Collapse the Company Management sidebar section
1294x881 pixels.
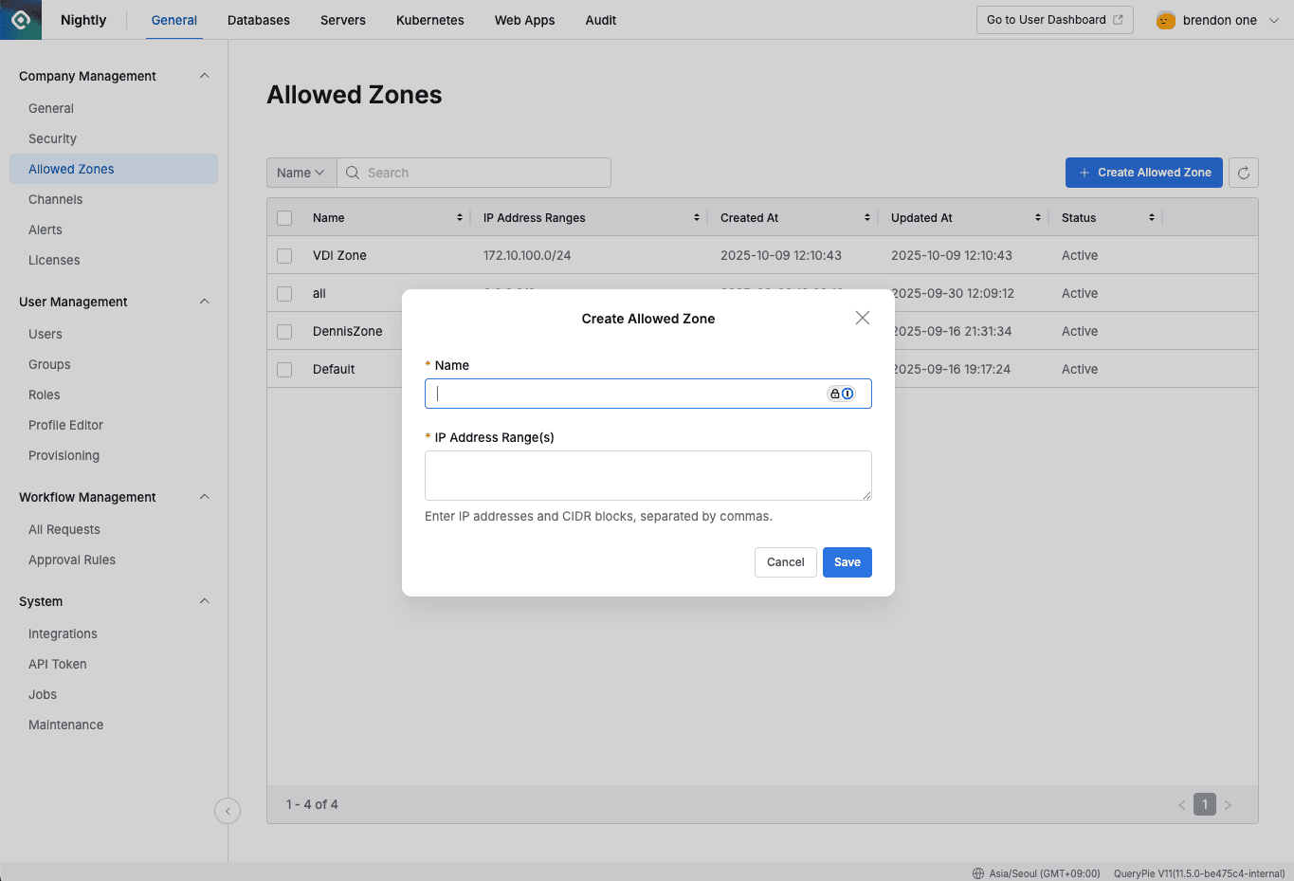point(204,75)
